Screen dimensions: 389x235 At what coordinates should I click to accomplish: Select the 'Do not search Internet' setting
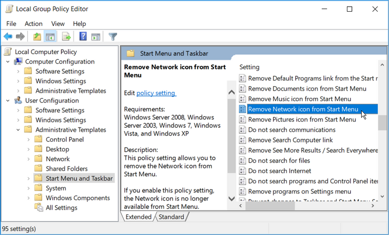click(279, 171)
